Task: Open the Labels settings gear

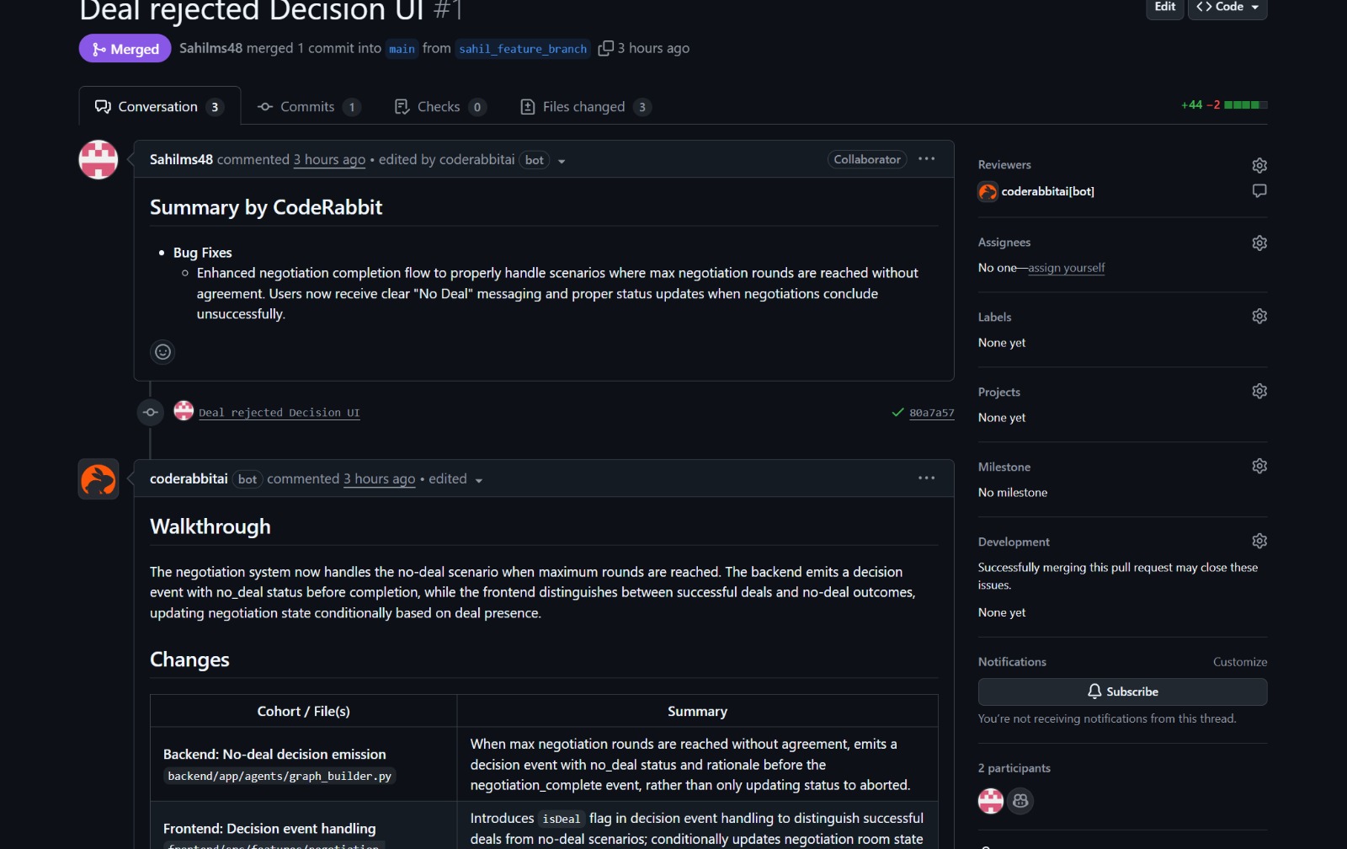Action: click(1259, 316)
